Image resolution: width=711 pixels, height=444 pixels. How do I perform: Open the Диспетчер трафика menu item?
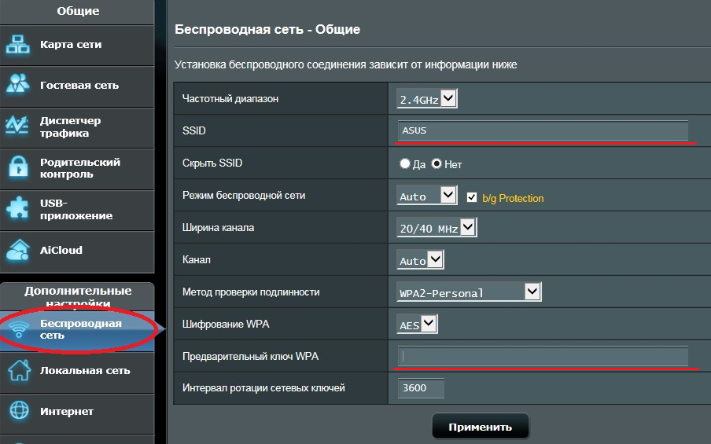77,127
